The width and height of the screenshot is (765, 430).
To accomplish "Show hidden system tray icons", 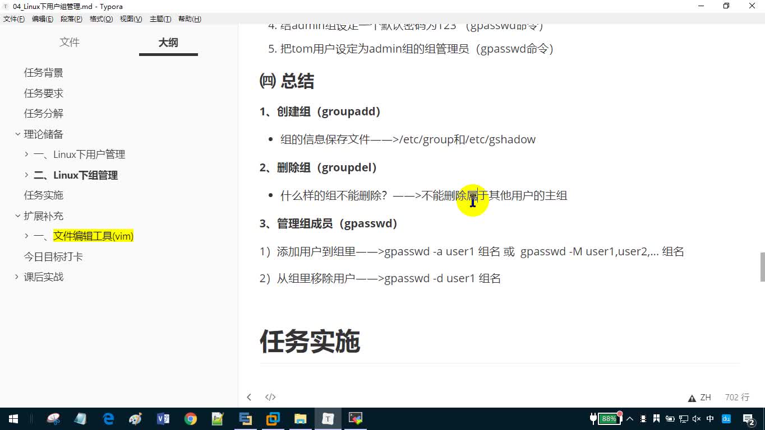I will pos(630,419).
